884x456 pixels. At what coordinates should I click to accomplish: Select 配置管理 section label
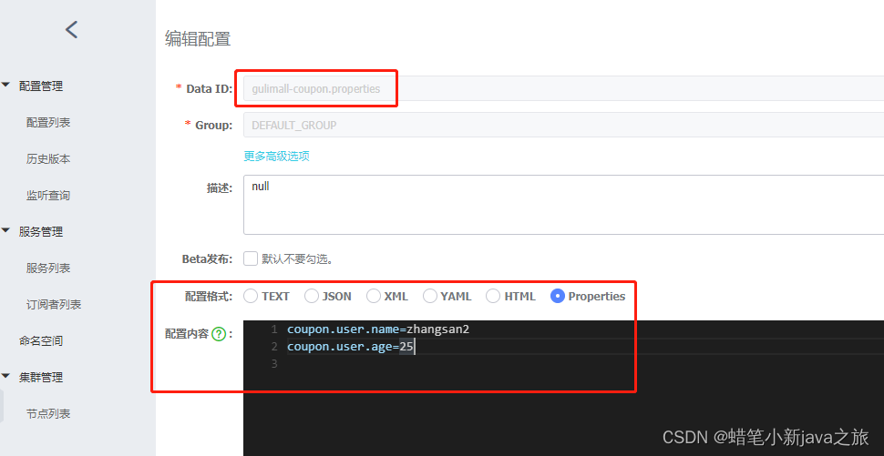point(41,86)
